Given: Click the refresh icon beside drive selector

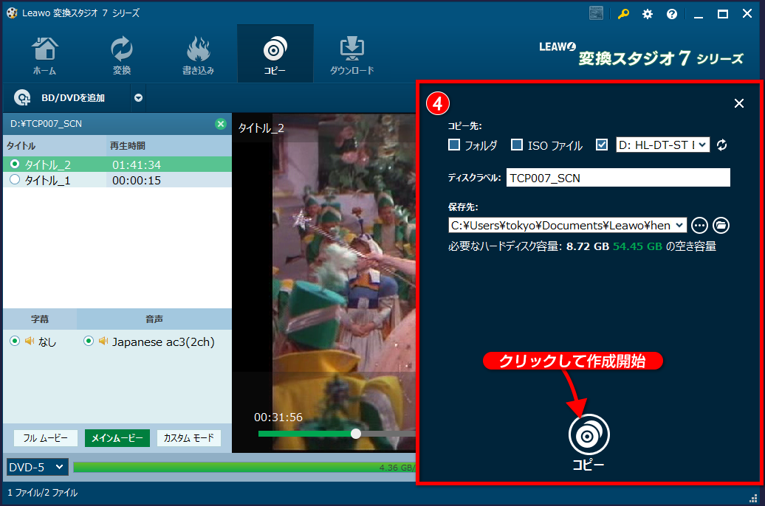Looking at the screenshot, I should click(x=721, y=145).
